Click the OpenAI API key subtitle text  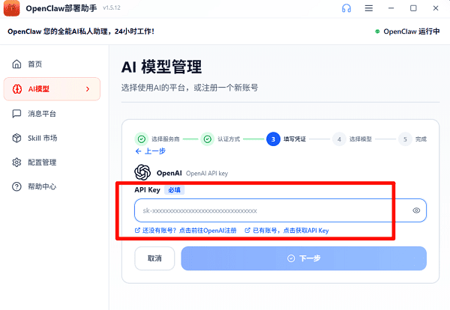(x=207, y=173)
